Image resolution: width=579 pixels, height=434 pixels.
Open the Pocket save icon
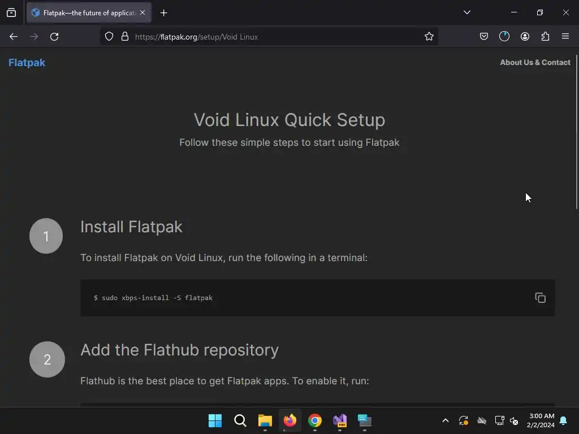pos(484,37)
